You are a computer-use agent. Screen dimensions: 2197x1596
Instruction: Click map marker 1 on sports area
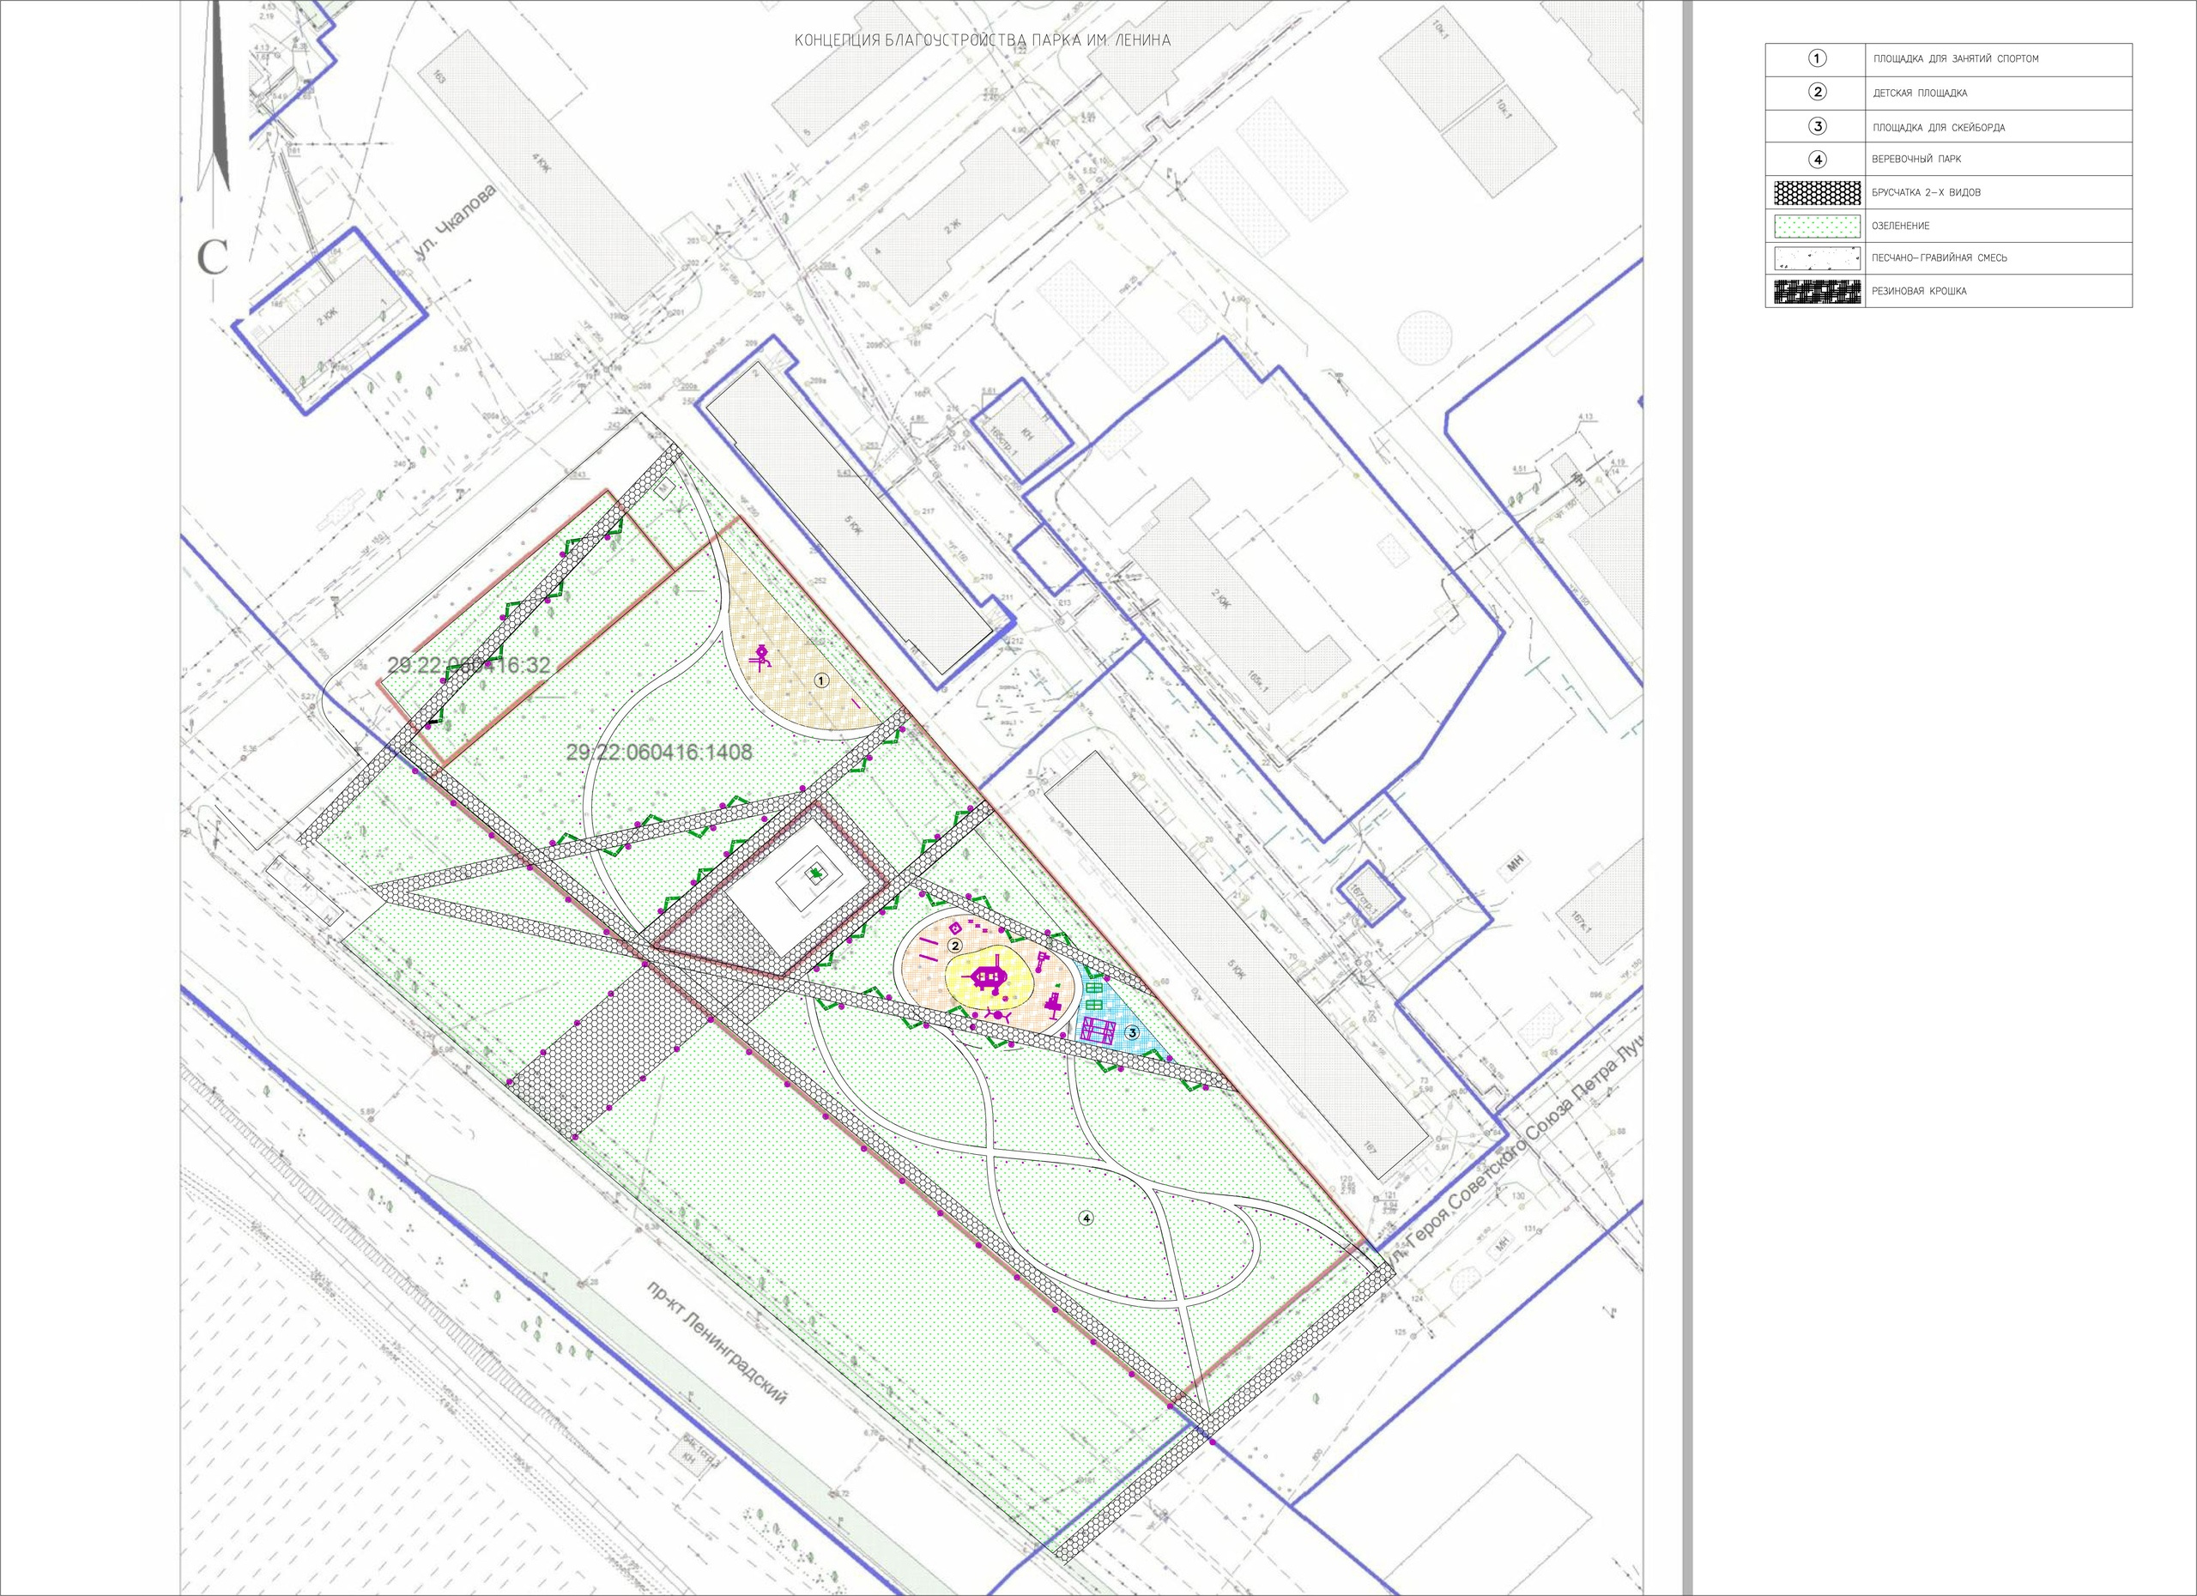(821, 680)
